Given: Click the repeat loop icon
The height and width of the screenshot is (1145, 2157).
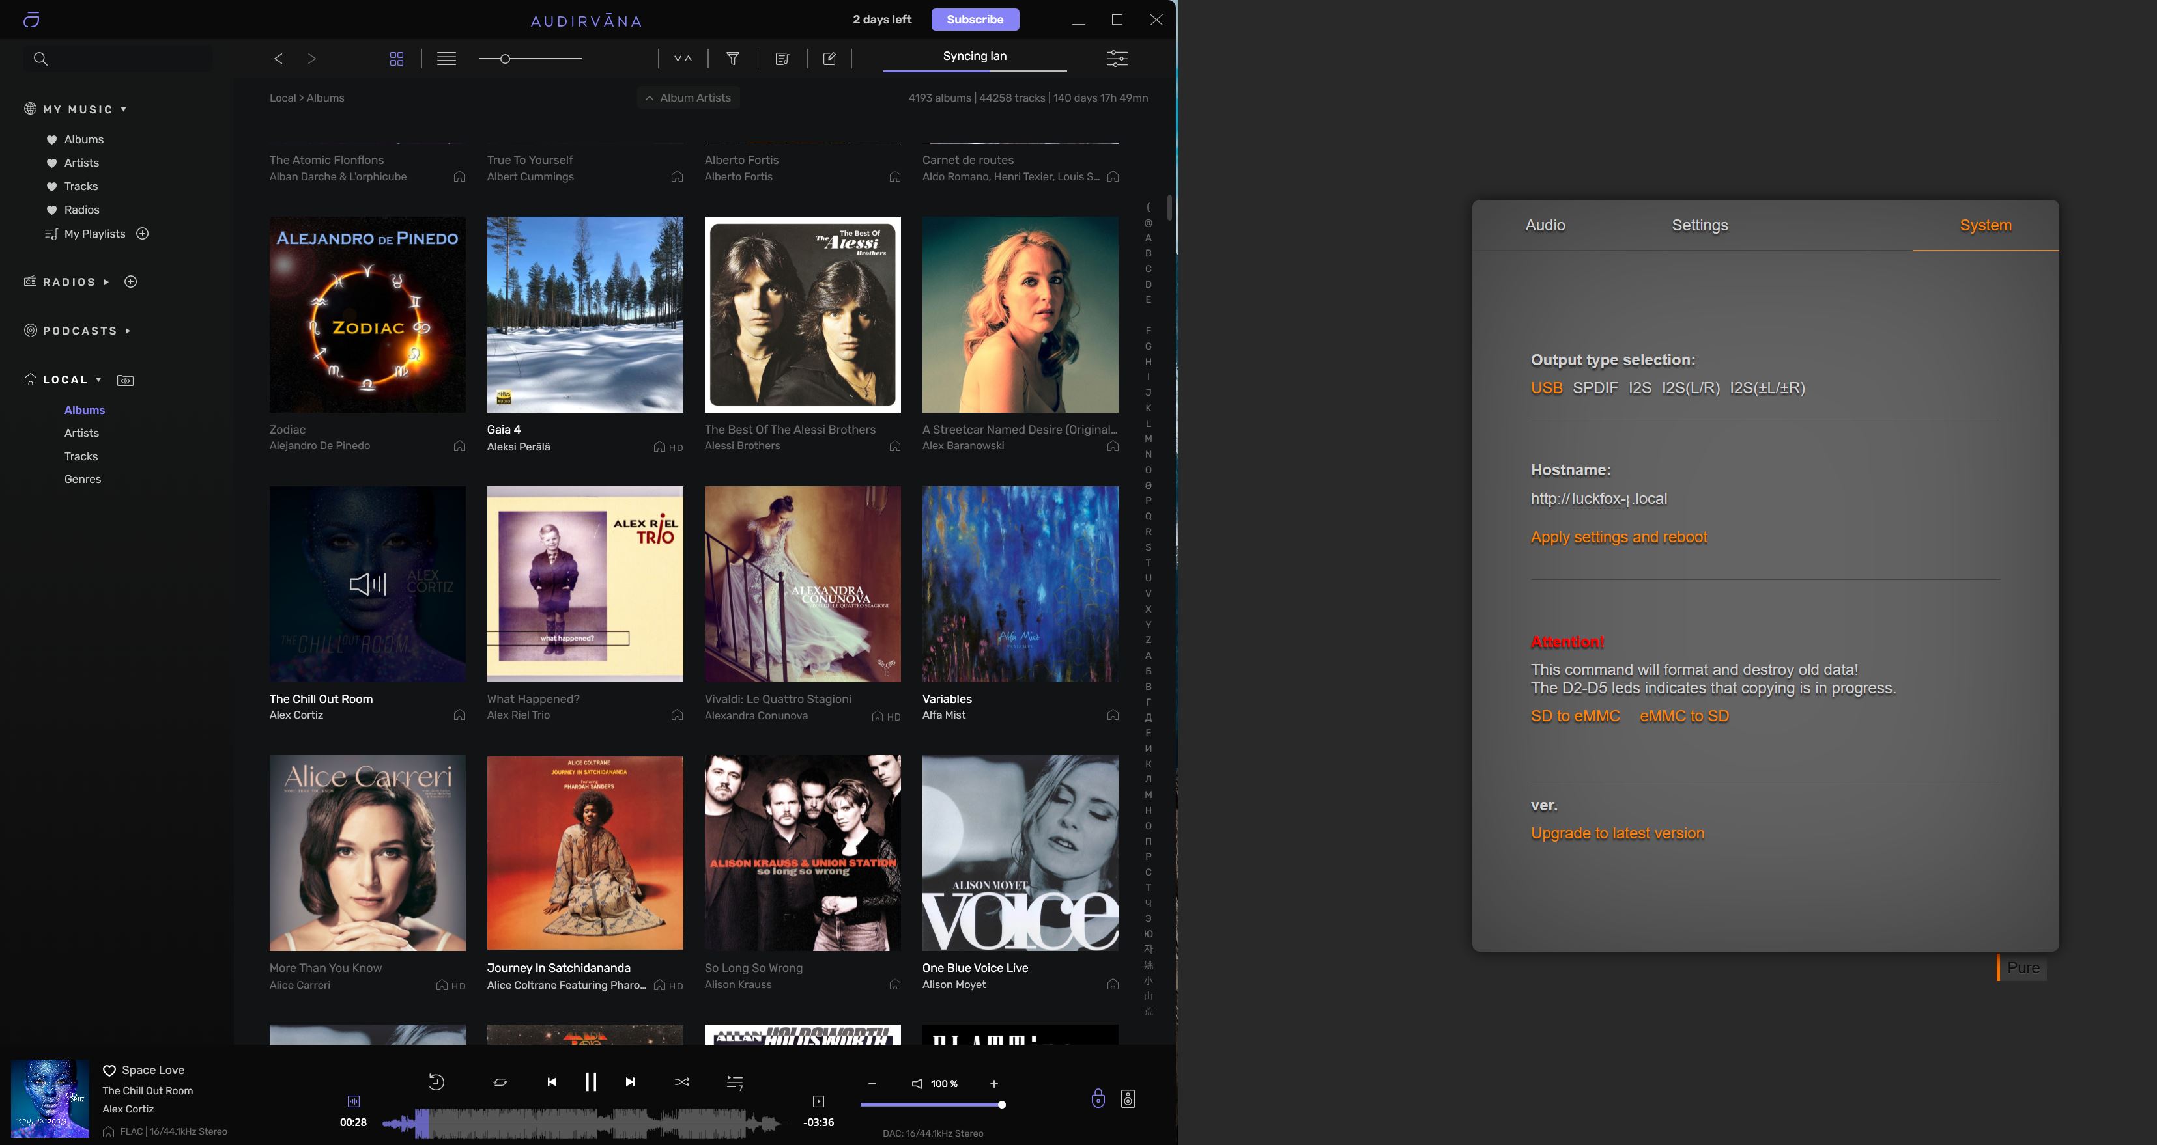Looking at the screenshot, I should coord(500,1081).
